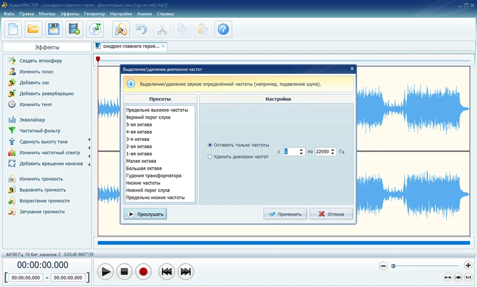Save the project using the floppy disk icon
This screenshot has width=477, height=287.
pos(54,29)
